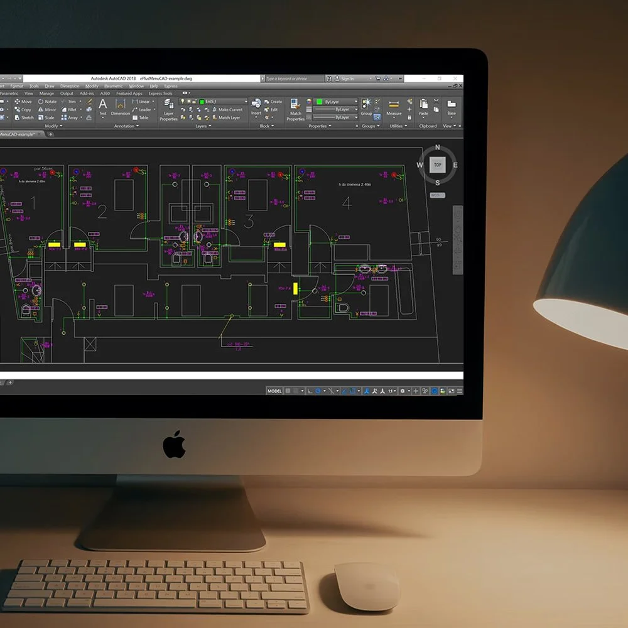Switch to the Manage ribbon tab
This screenshot has height=628, width=628.
point(46,94)
